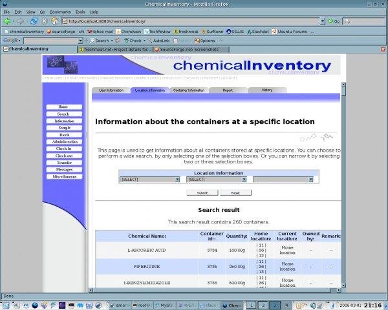Click the Check In sidebar button
Image resolution: width=388 pixels, height=310 pixels.
64,149
